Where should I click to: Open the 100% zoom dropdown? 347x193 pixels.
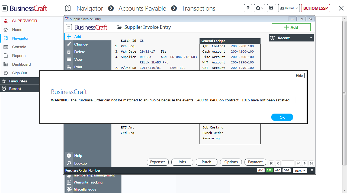tap(300, 171)
